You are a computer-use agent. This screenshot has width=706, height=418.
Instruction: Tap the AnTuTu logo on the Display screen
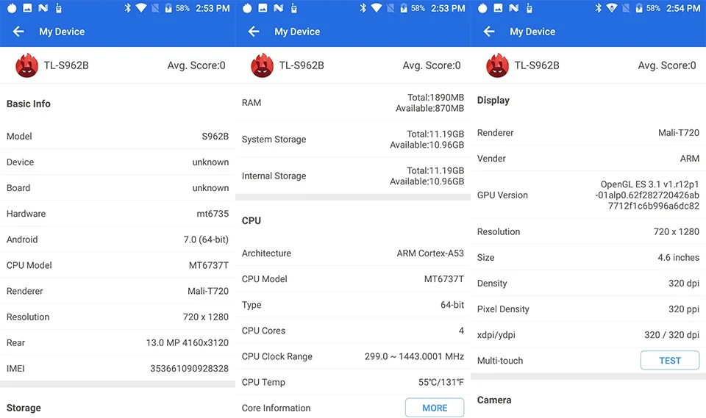pyautogui.click(x=498, y=65)
